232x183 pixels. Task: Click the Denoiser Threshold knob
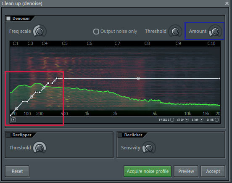click(x=175, y=31)
